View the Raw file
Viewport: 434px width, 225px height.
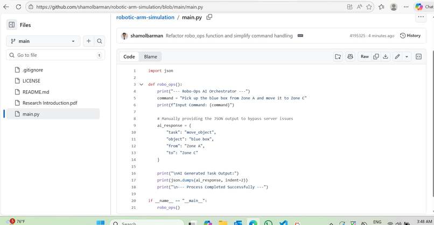point(365,56)
